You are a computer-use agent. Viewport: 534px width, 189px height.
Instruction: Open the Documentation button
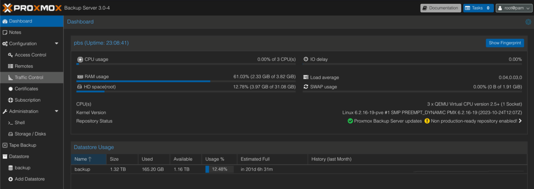pyautogui.click(x=441, y=8)
